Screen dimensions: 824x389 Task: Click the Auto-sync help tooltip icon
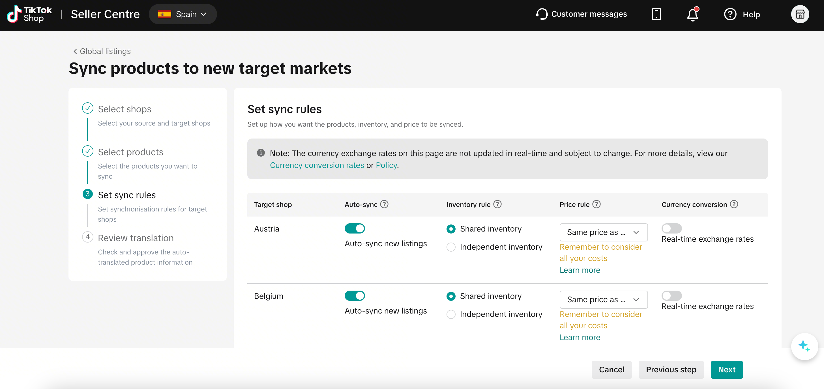coord(384,204)
